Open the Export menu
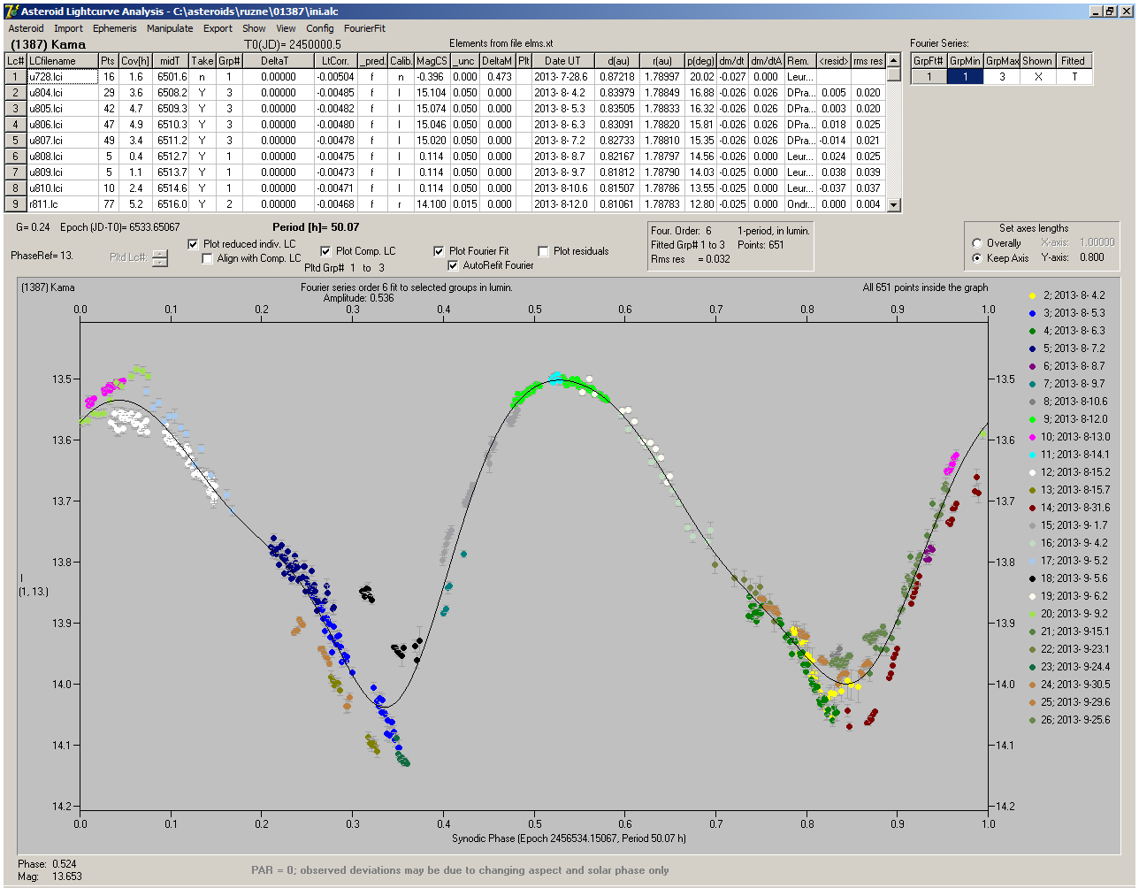This screenshot has width=1139, height=888. (x=218, y=28)
